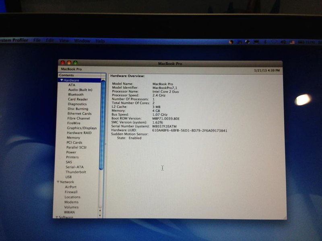Click the sidebar scroll up arrow
The width and height of the screenshot is (322, 241).
tap(100, 210)
